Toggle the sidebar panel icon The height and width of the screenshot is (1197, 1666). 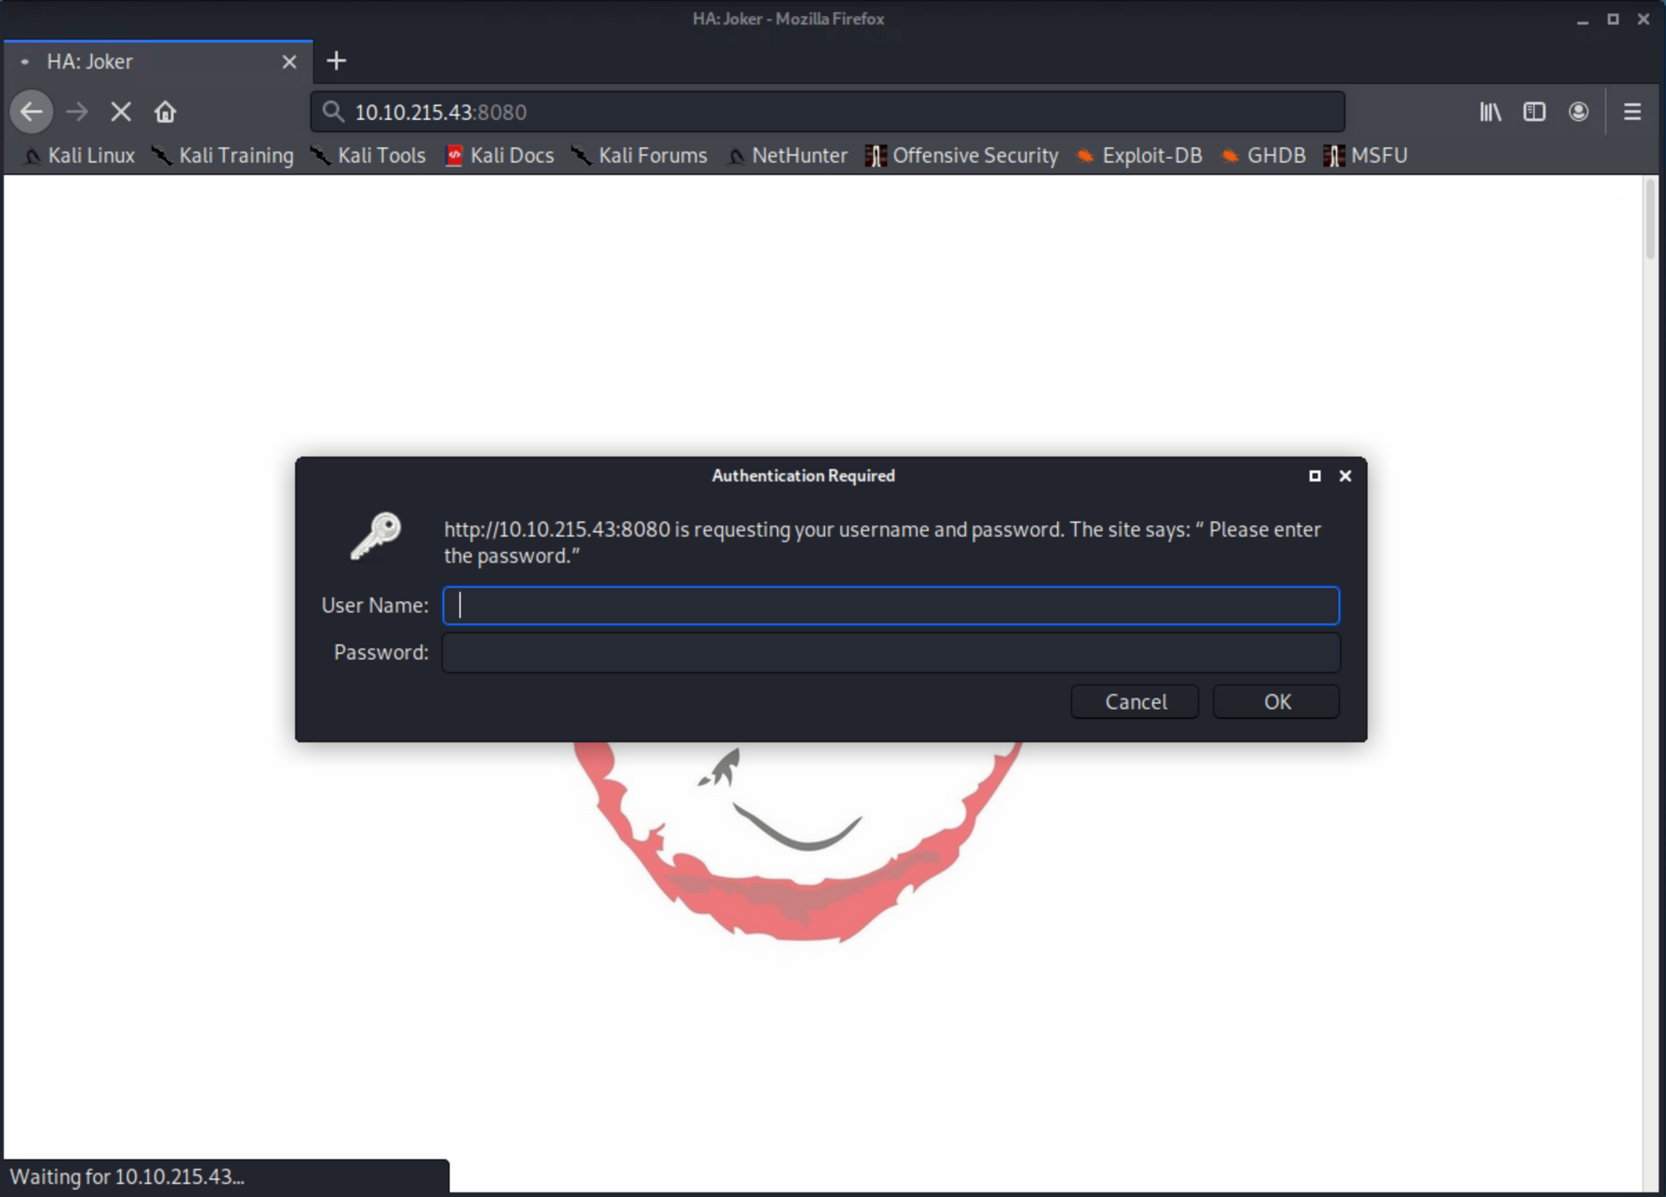[1534, 112]
